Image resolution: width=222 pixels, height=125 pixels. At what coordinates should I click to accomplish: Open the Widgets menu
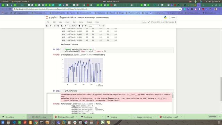pos(89,22)
